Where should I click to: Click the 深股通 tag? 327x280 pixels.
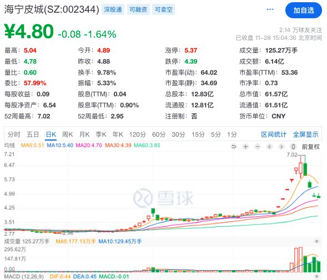tap(113, 9)
